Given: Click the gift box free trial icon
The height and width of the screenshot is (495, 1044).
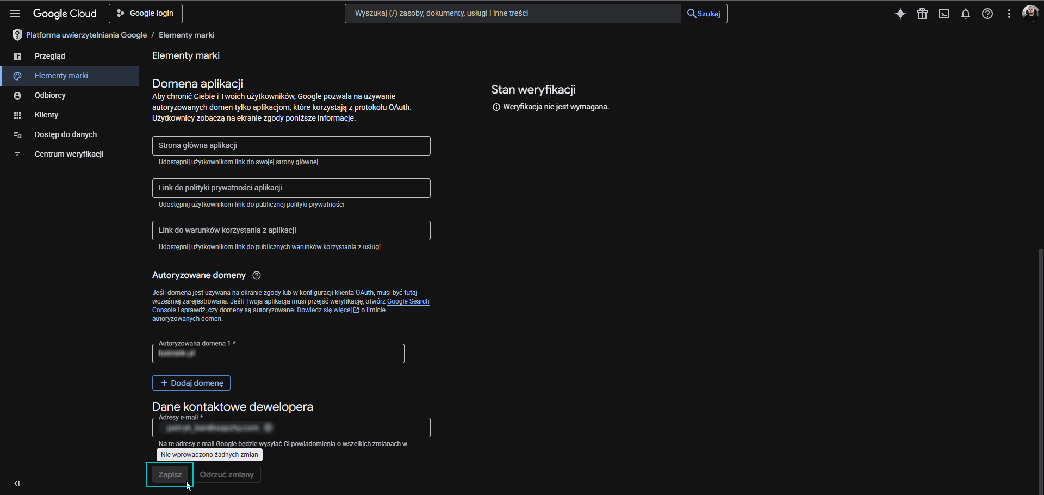Looking at the screenshot, I should point(922,14).
